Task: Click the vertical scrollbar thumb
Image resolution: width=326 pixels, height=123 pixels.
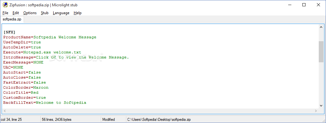Action: point(321,52)
